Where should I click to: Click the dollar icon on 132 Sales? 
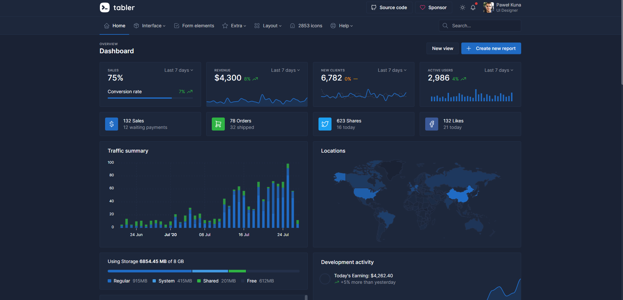coord(112,124)
